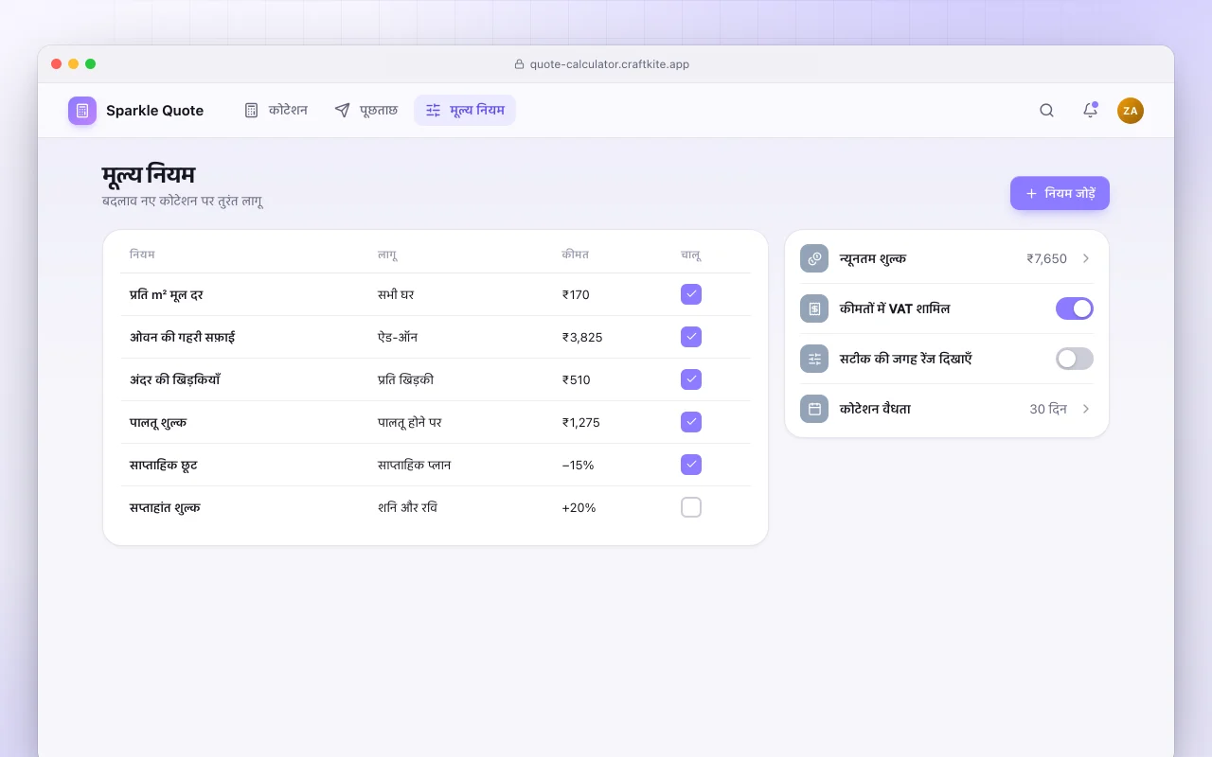Expand कोटेशन वैधता with its chevron

tap(1086, 409)
